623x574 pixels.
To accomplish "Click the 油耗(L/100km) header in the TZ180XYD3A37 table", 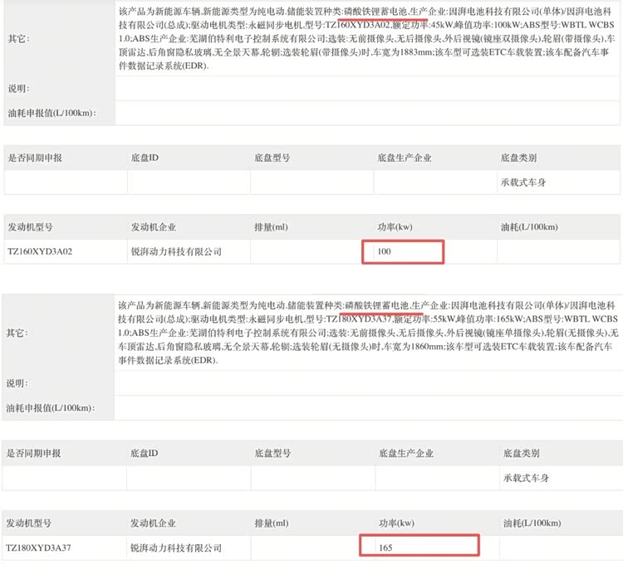I will point(531,523).
